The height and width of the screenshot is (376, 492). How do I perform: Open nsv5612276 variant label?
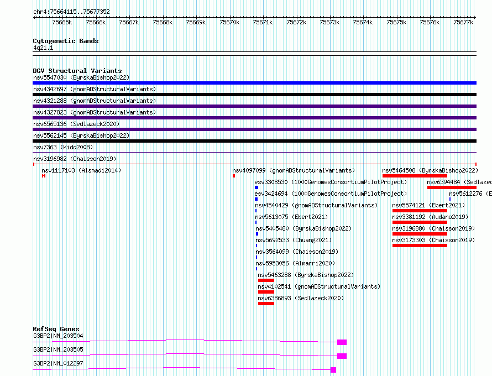tap(470, 194)
